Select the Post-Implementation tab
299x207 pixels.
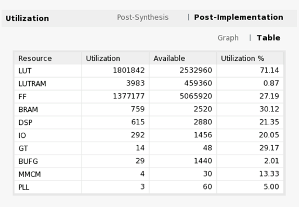(x=238, y=17)
